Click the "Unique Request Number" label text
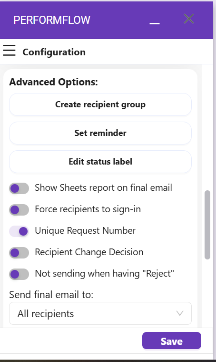This screenshot has height=362, width=216. (x=85, y=231)
